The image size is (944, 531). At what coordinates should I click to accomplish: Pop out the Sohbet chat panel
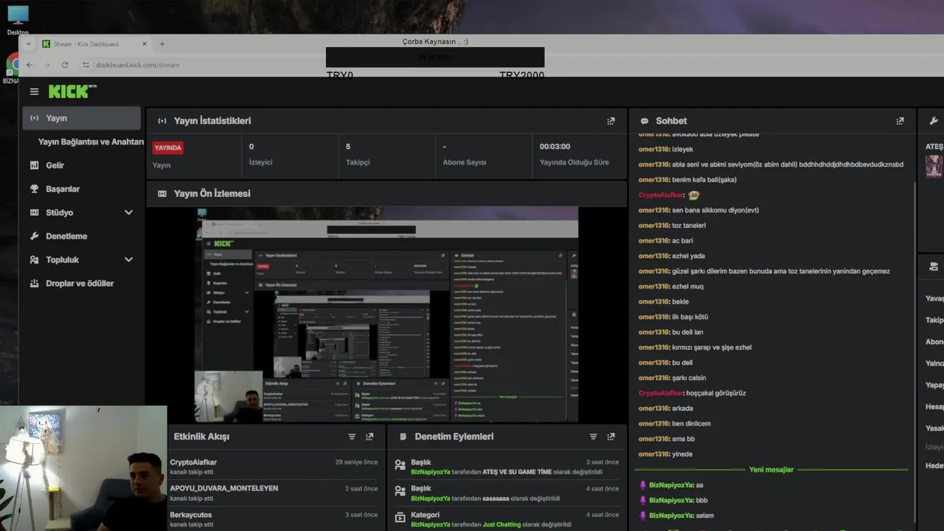click(x=900, y=121)
